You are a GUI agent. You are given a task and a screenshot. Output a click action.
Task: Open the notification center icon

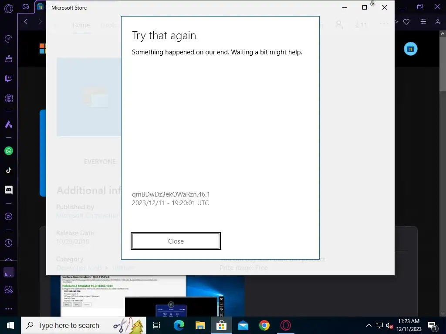(x=432, y=325)
